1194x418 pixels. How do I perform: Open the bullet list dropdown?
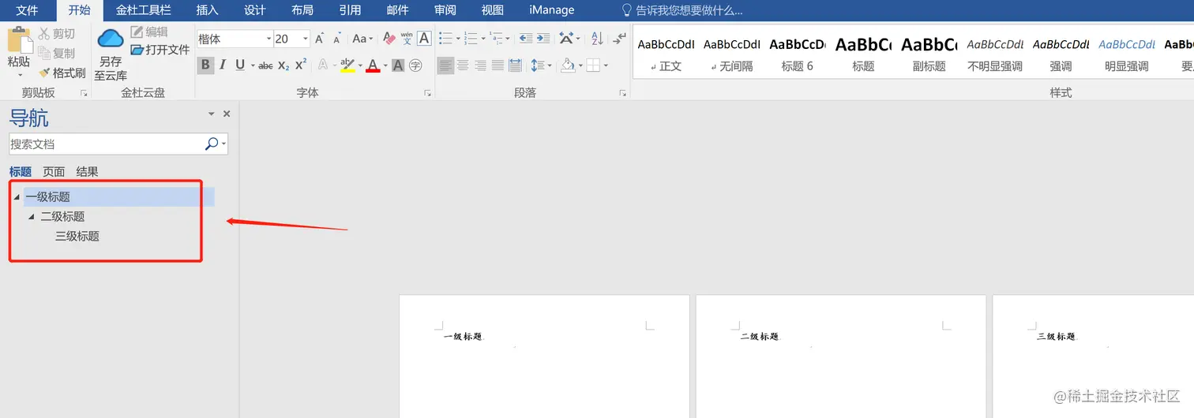coord(458,39)
